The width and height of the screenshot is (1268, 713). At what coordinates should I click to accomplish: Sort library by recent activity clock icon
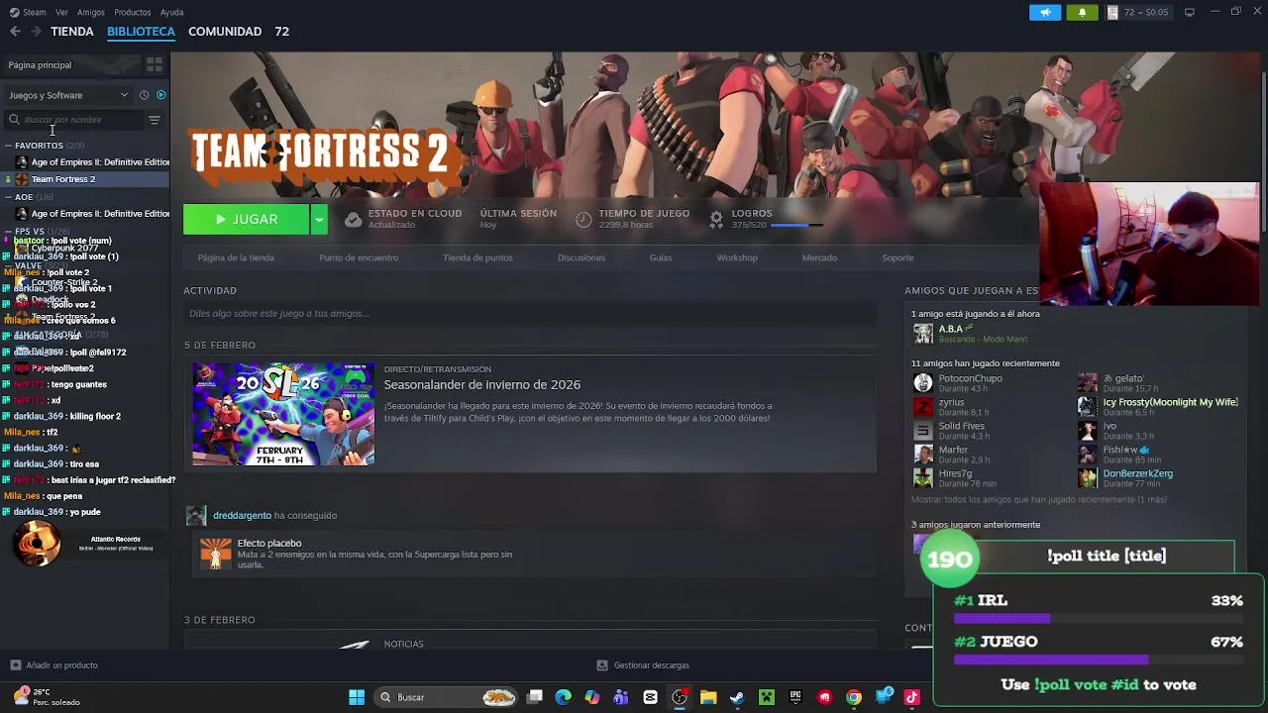click(x=144, y=95)
